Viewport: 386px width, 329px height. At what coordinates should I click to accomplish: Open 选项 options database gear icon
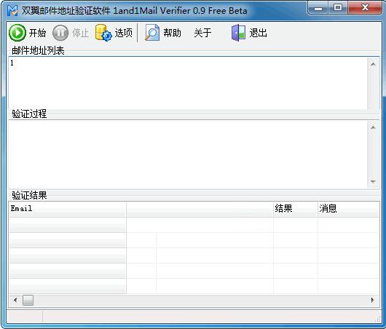[103, 33]
